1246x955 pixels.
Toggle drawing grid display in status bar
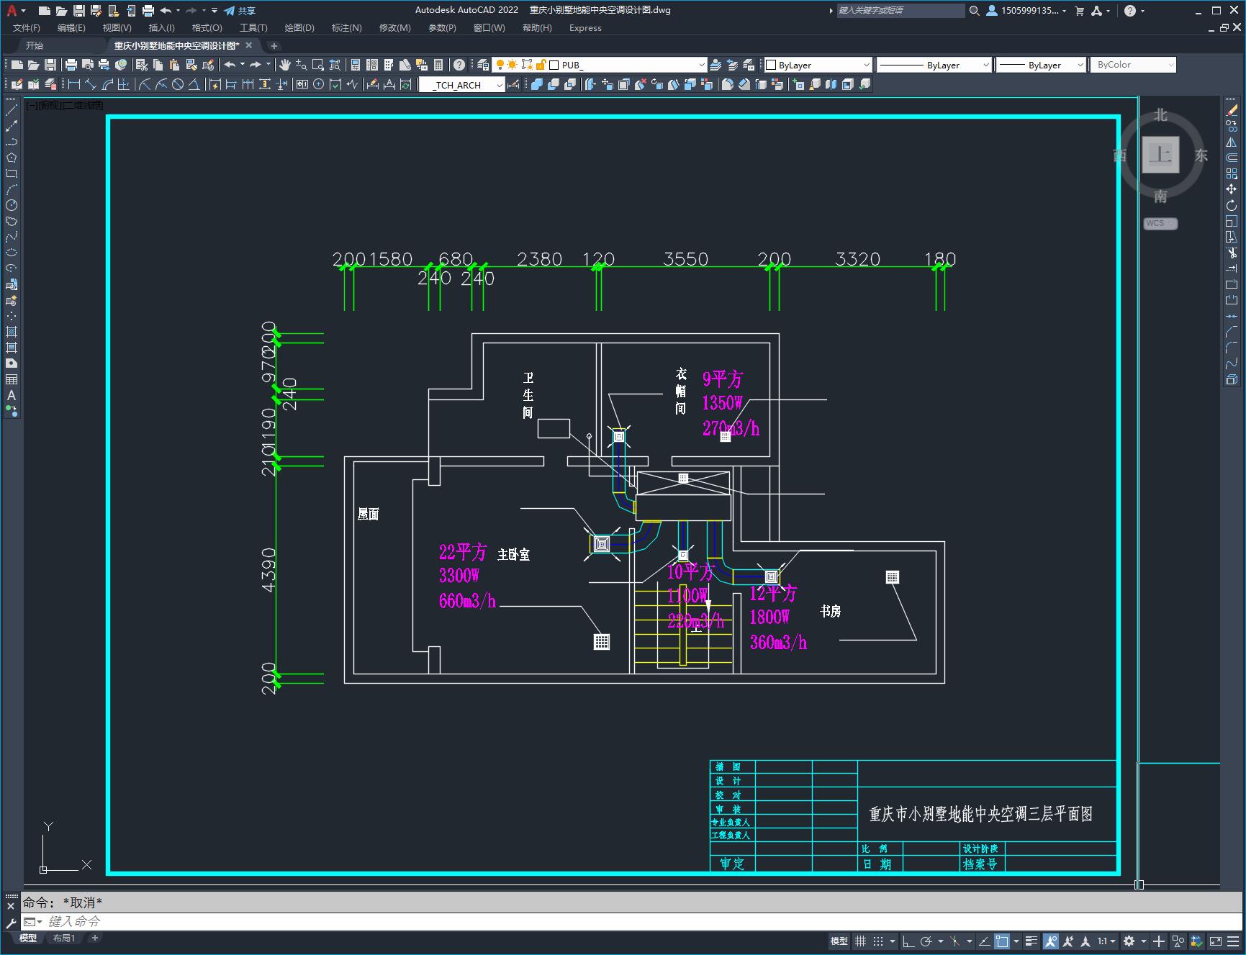point(860,941)
